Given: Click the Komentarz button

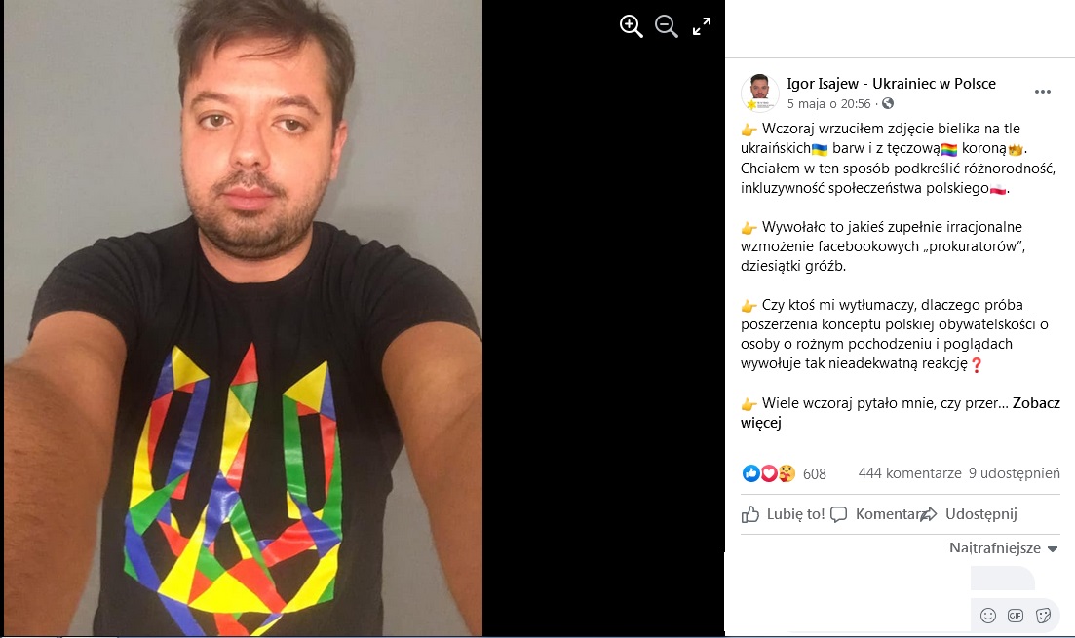Looking at the screenshot, I should pyautogui.click(x=877, y=514).
